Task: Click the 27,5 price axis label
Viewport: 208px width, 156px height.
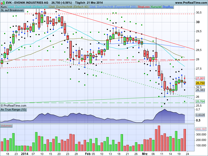Action: click(199, 69)
